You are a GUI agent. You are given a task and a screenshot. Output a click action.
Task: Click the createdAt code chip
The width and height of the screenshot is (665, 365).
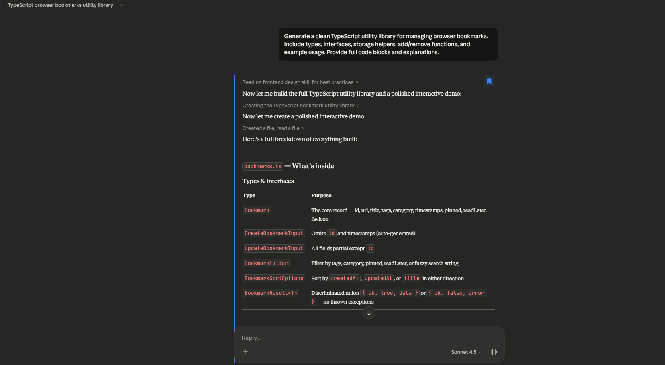pyautogui.click(x=345, y=278)
